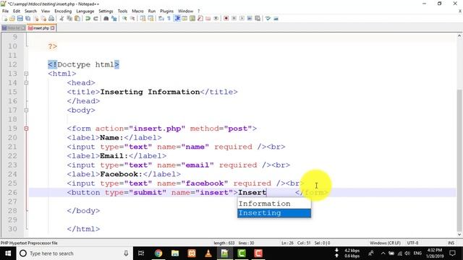
Task: Click the Run macro multiple times icon
Action: point(250,18)
